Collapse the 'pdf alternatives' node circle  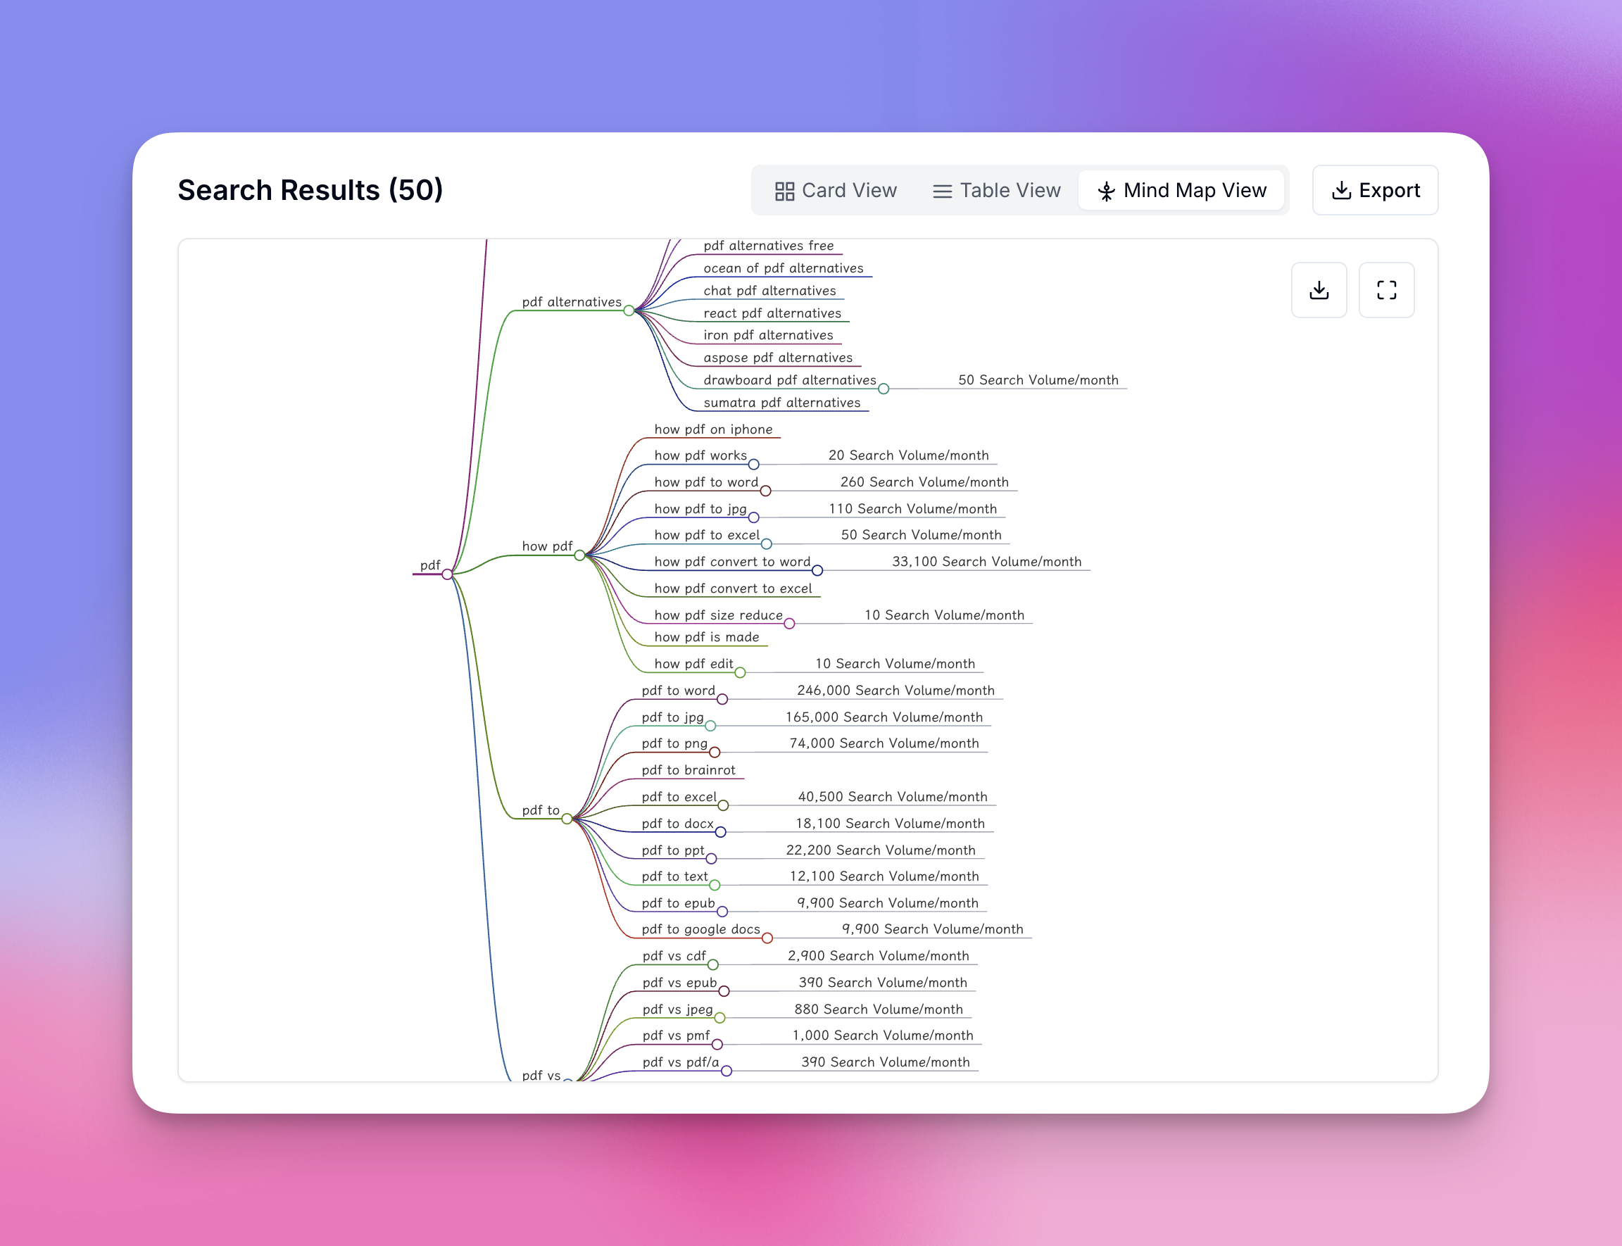point(629,310)
